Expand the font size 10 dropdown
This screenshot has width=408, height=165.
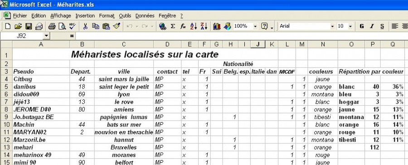(x=350, y=26)
